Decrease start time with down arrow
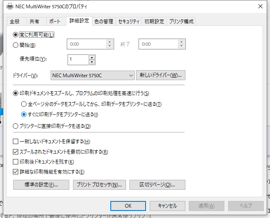270x218 pixels. tap(109, 46)
